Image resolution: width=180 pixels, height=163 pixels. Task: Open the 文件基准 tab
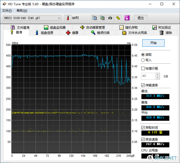[20, 28]
